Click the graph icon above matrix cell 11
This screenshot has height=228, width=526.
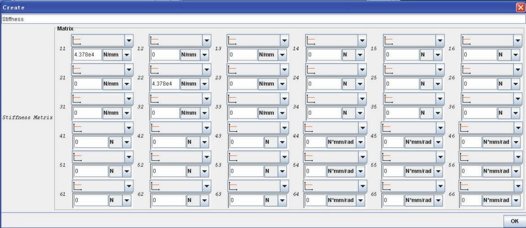point(76,40)
